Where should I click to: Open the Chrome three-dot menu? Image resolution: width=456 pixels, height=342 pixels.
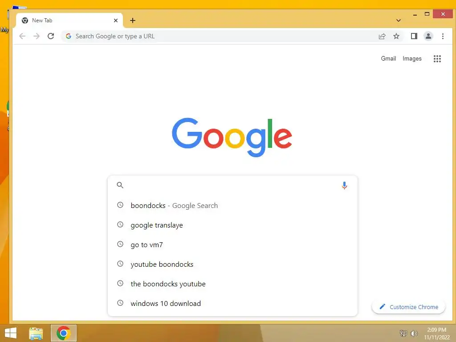443,36
